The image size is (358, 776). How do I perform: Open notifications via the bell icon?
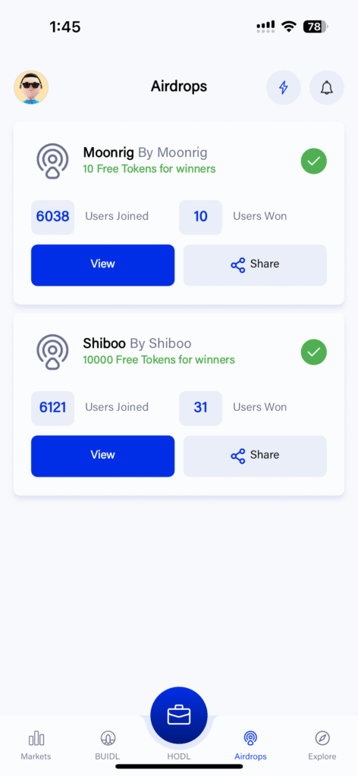coord(326,88)
